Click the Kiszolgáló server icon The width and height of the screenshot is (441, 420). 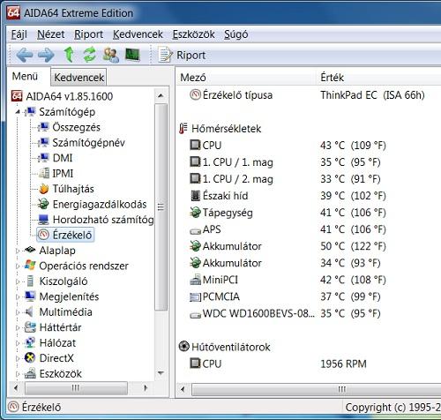click(30, 281)
